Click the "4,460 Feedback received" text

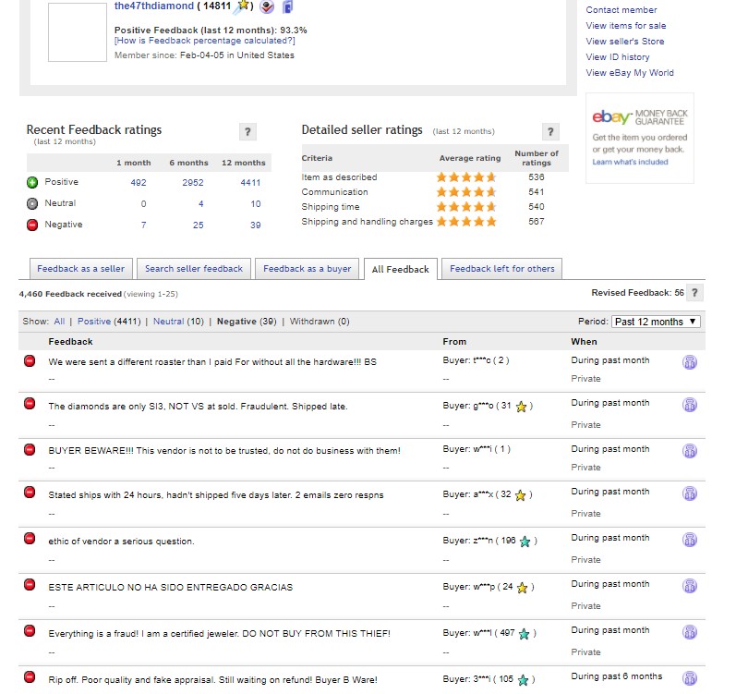[70, 294]
